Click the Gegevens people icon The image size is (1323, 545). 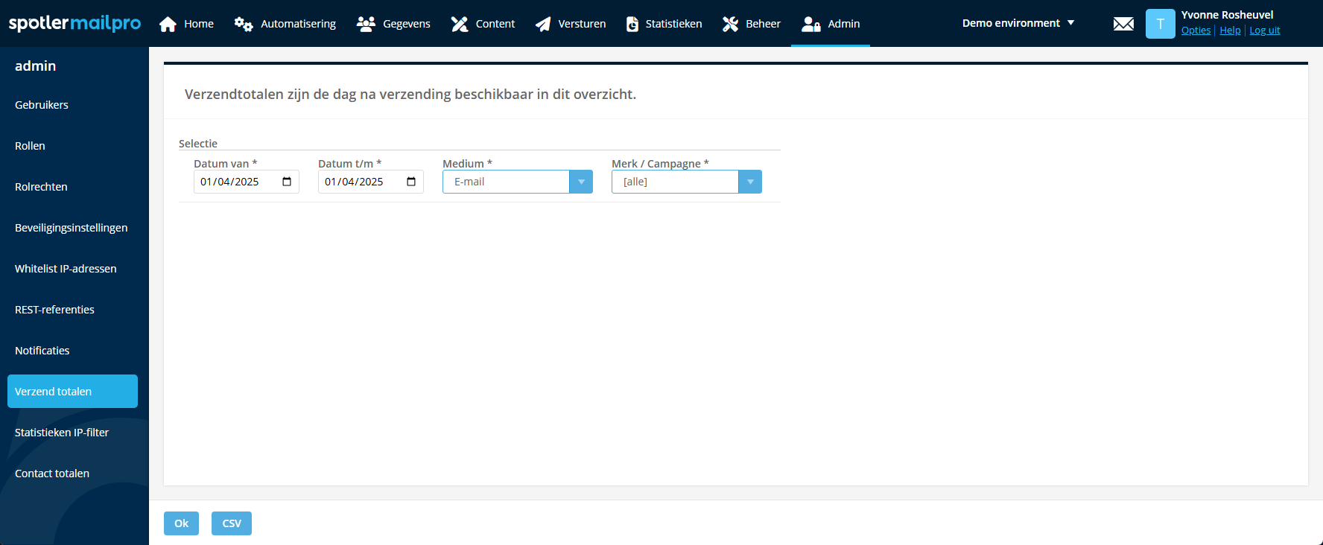coord(366,24)
